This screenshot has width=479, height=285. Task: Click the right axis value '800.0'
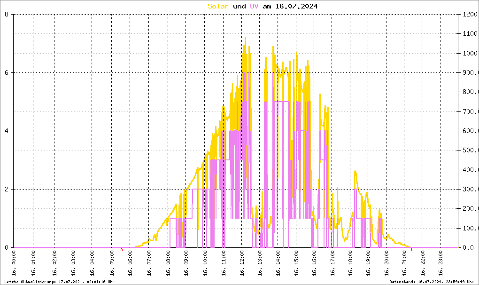[x=471, y=92]
